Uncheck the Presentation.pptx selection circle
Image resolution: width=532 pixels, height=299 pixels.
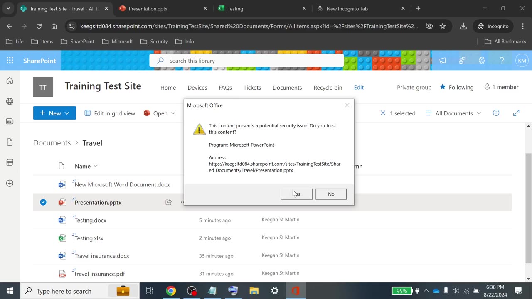tap(43, 202)
